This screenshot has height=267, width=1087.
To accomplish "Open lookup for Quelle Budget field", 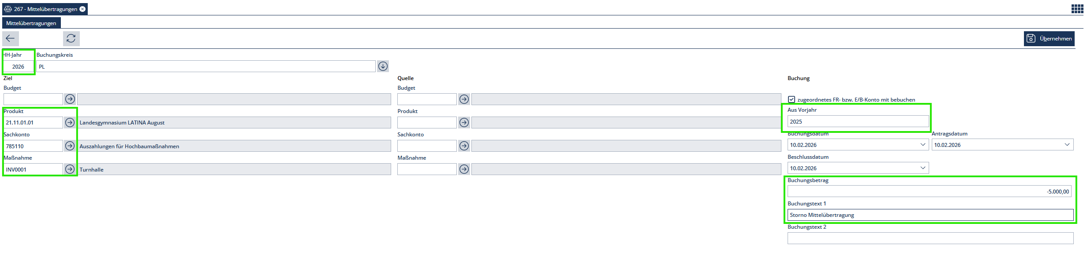I will pos(464,99).
